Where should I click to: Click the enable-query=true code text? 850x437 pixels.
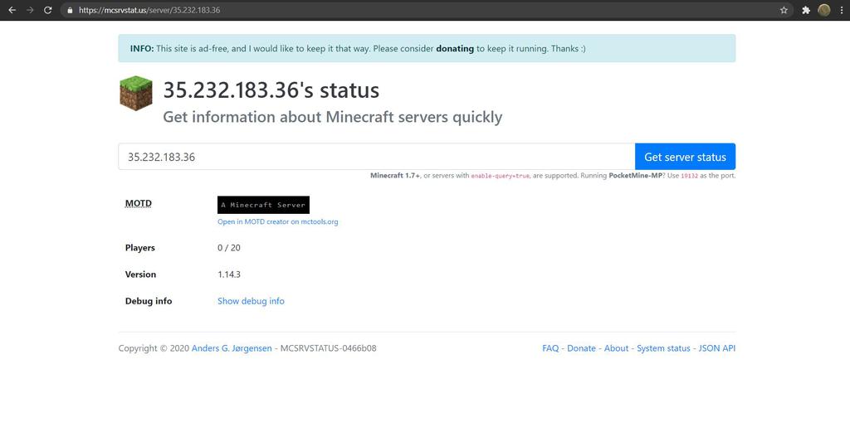point(500,176)
